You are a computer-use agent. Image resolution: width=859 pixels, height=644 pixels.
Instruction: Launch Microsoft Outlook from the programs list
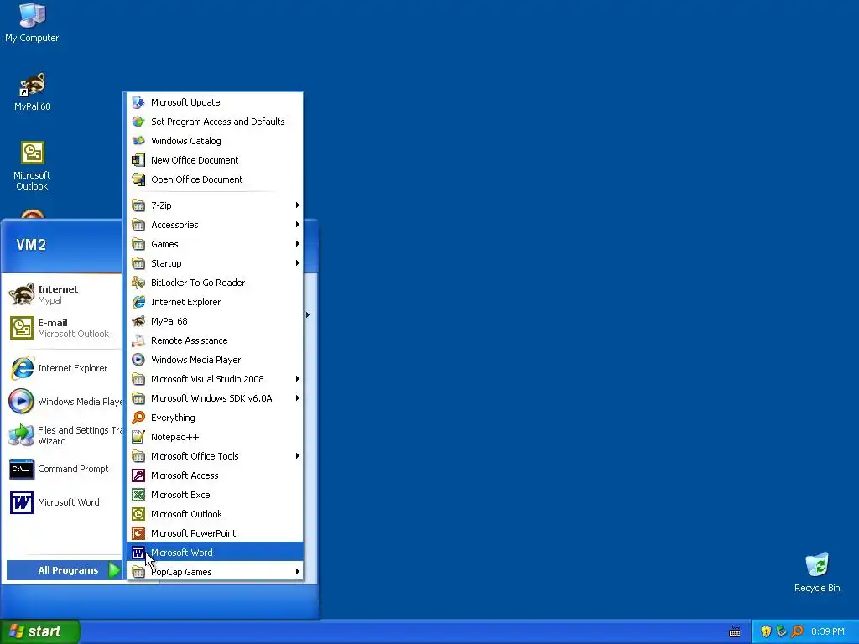pos(215,514)
